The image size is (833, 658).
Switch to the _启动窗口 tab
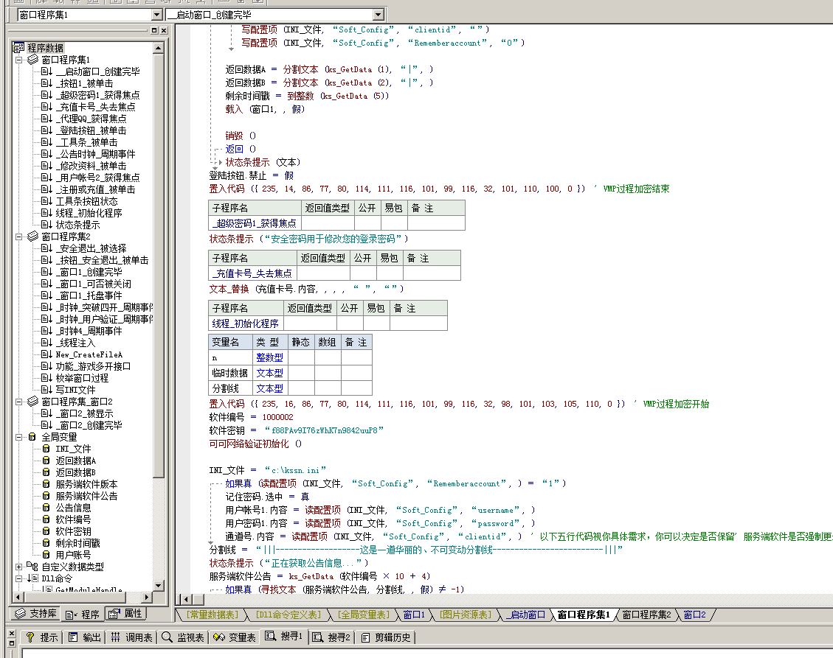tap(525, 615)
